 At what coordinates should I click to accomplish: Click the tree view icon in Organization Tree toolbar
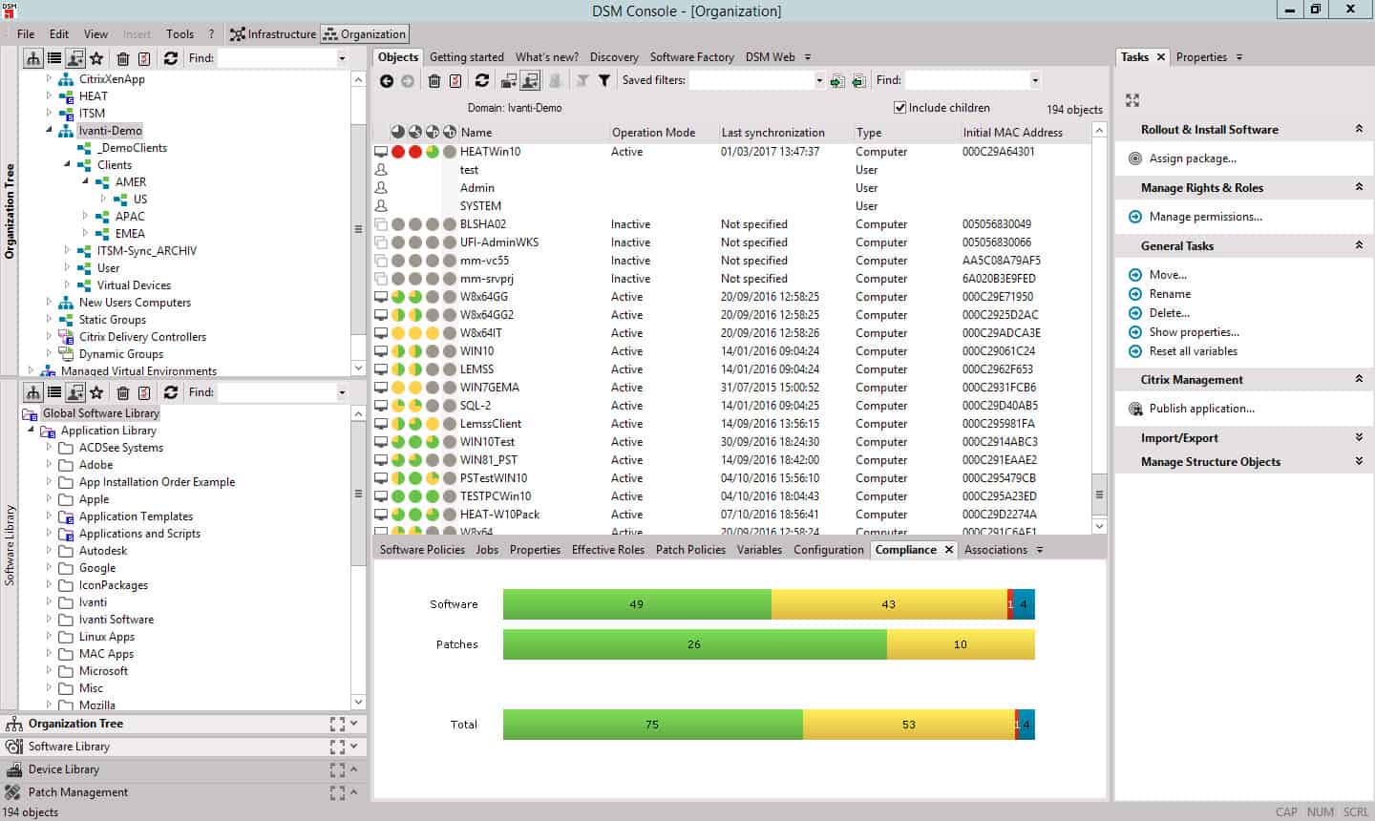point(33,58)
